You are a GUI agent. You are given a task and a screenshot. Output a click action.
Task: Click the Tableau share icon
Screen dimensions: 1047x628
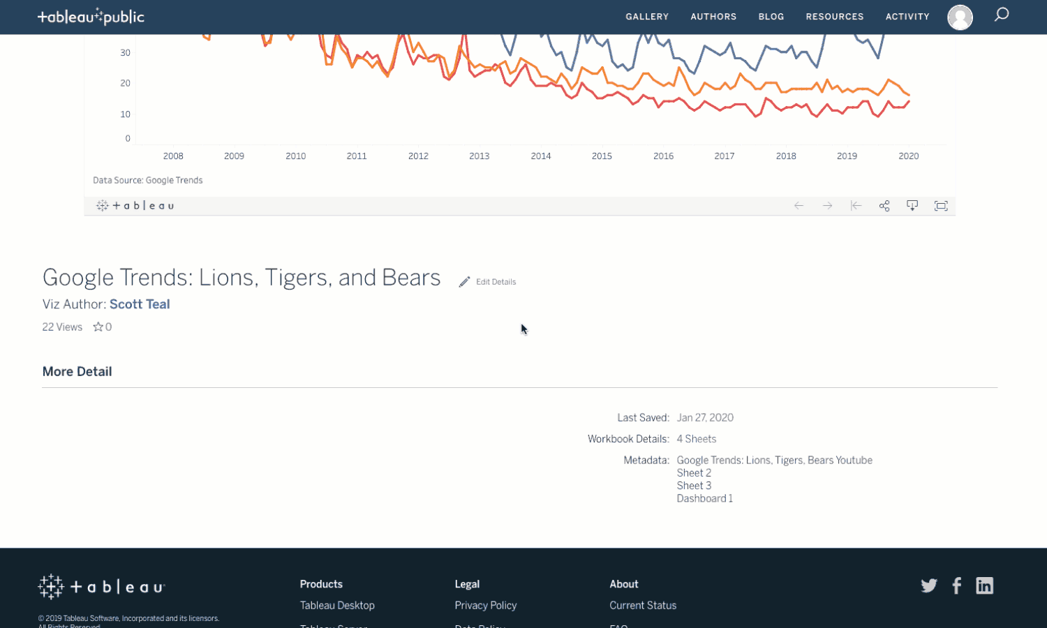pos(884,206)
